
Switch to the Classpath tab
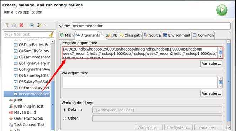(131, 35)
